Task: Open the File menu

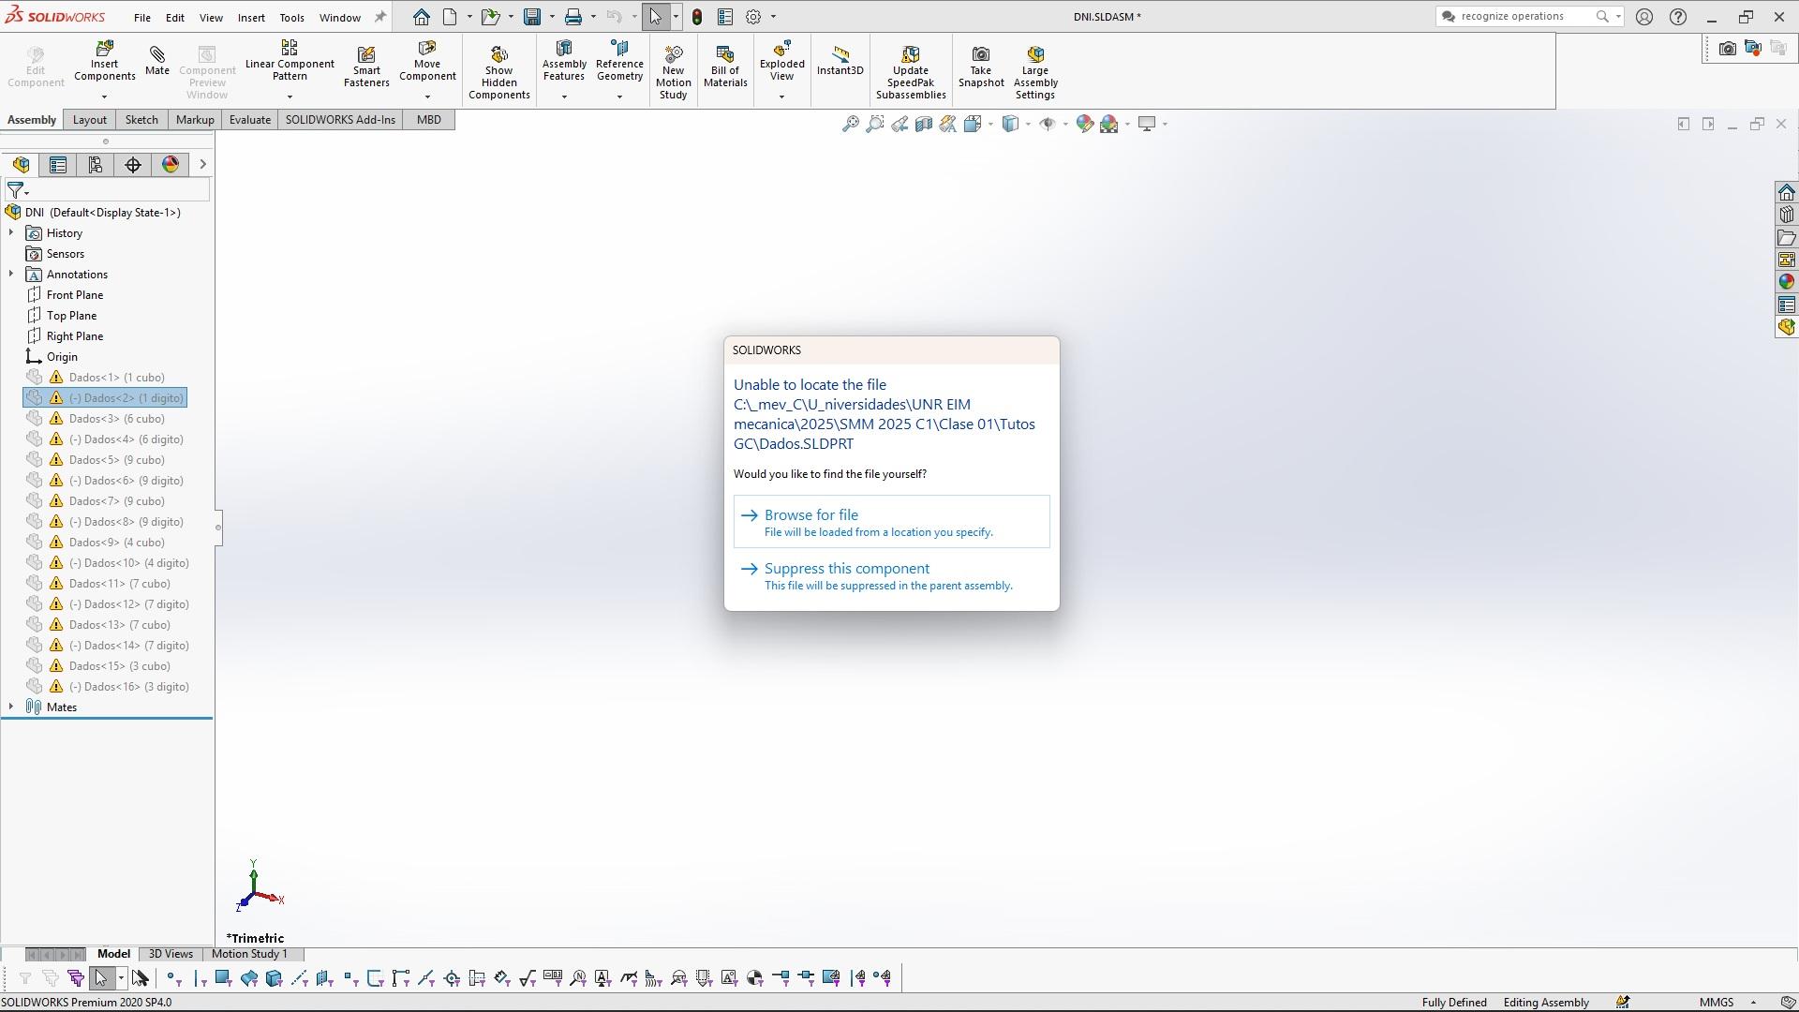Action: click(141, 17)
